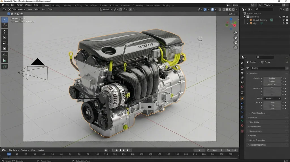Activate the Annotate pencil tool
Viewport: 290px width, 162px height.
pyautogui.click(x=5, y=55)
